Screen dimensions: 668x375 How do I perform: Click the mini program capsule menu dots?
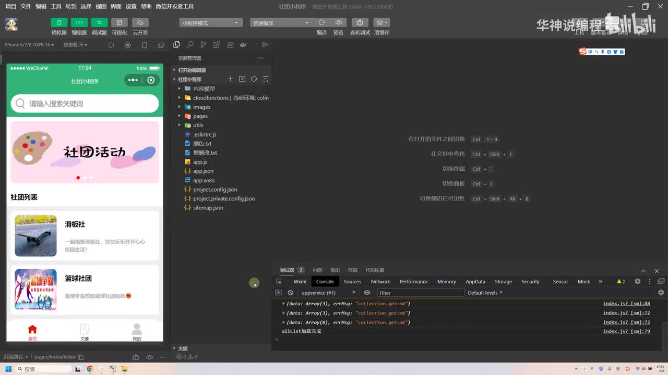coord(133,80)
